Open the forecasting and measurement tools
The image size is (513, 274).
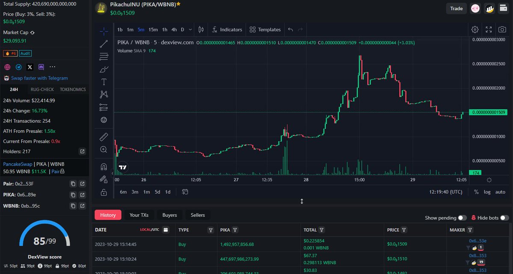coord(103,107)
